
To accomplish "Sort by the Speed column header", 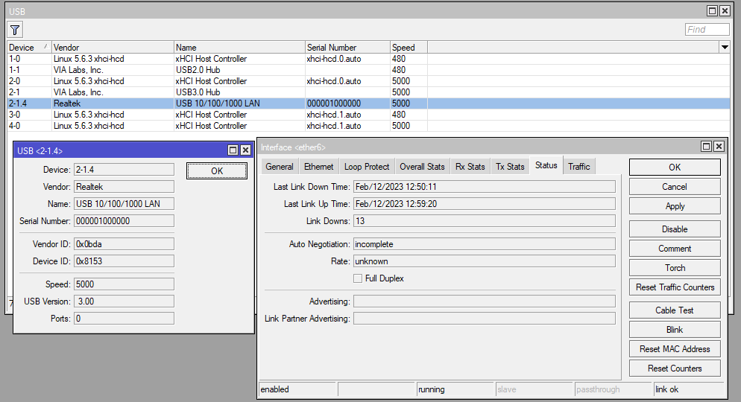I will coord(409,47).
